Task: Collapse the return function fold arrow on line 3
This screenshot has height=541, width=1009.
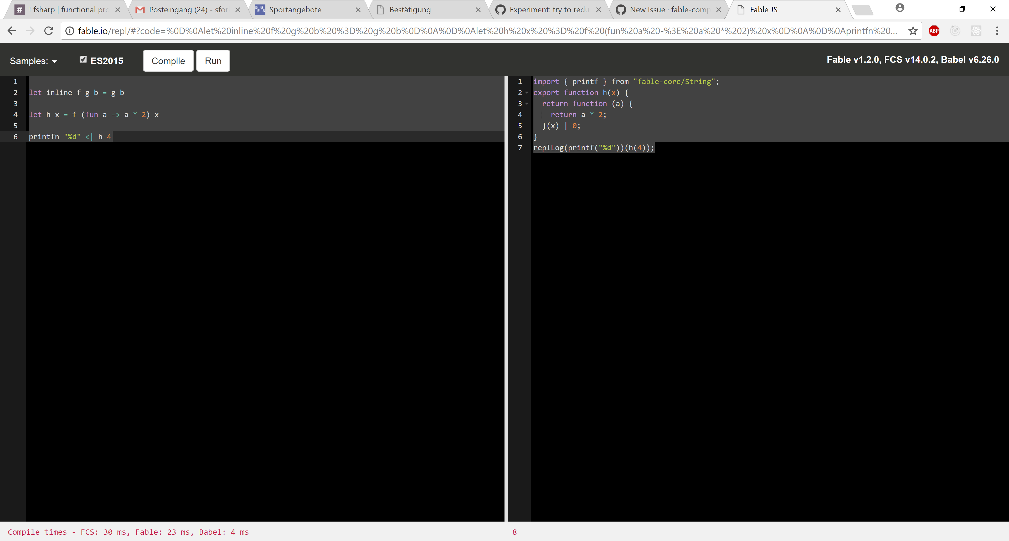Action: pos(527,104)
